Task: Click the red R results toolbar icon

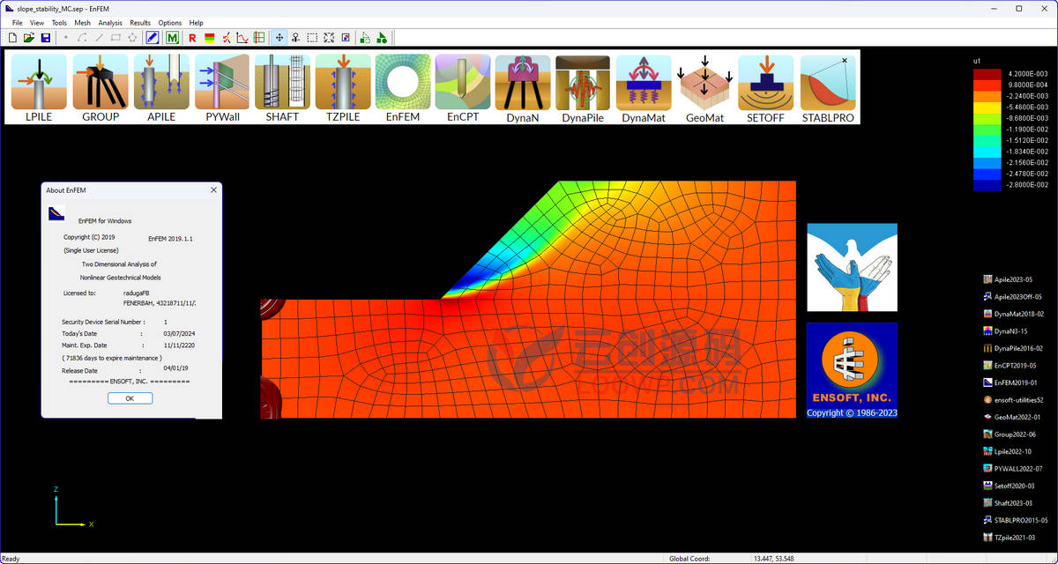Action: (x=192, y=38)
